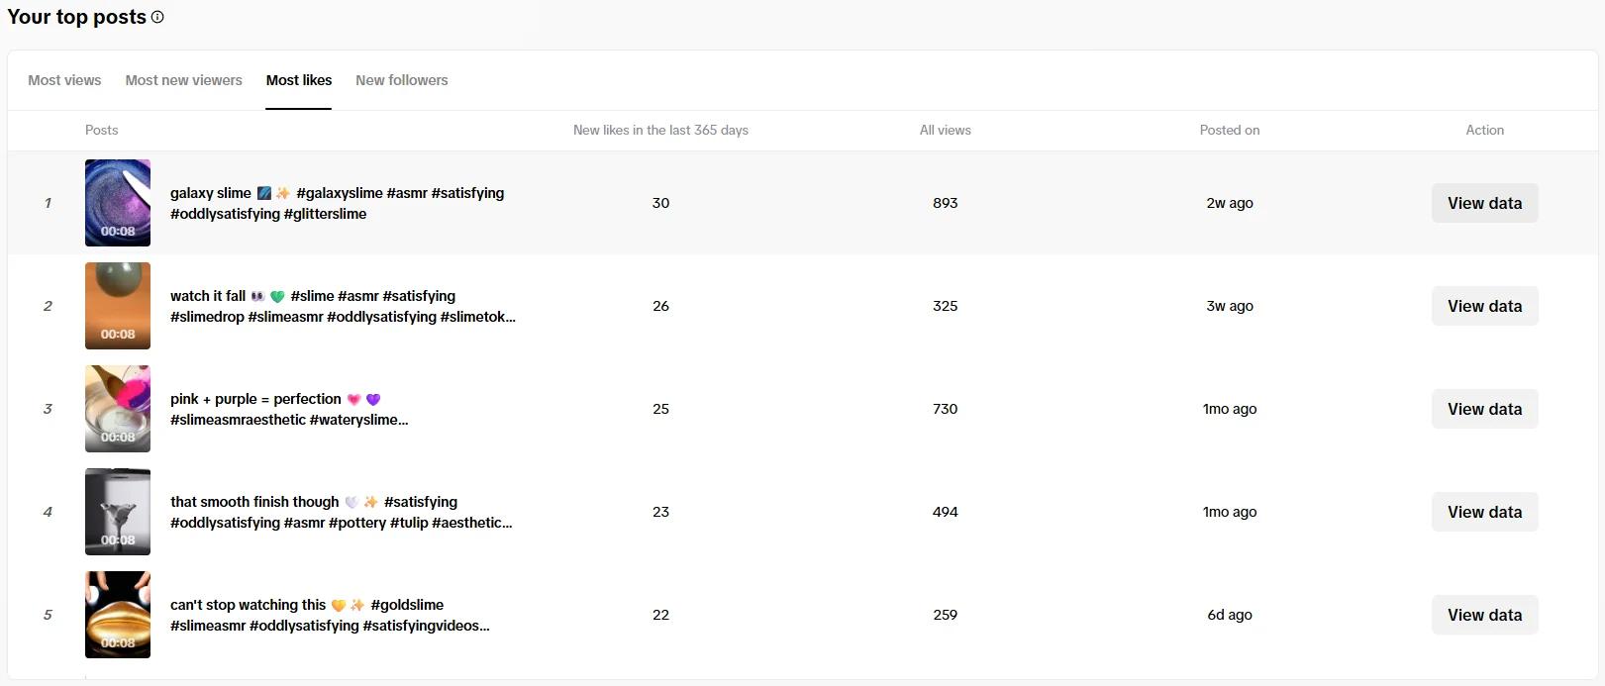Viewport: 1605px width, 686px height.
Task: Switch to the Most views tab
Action: (x=64, y=80)
